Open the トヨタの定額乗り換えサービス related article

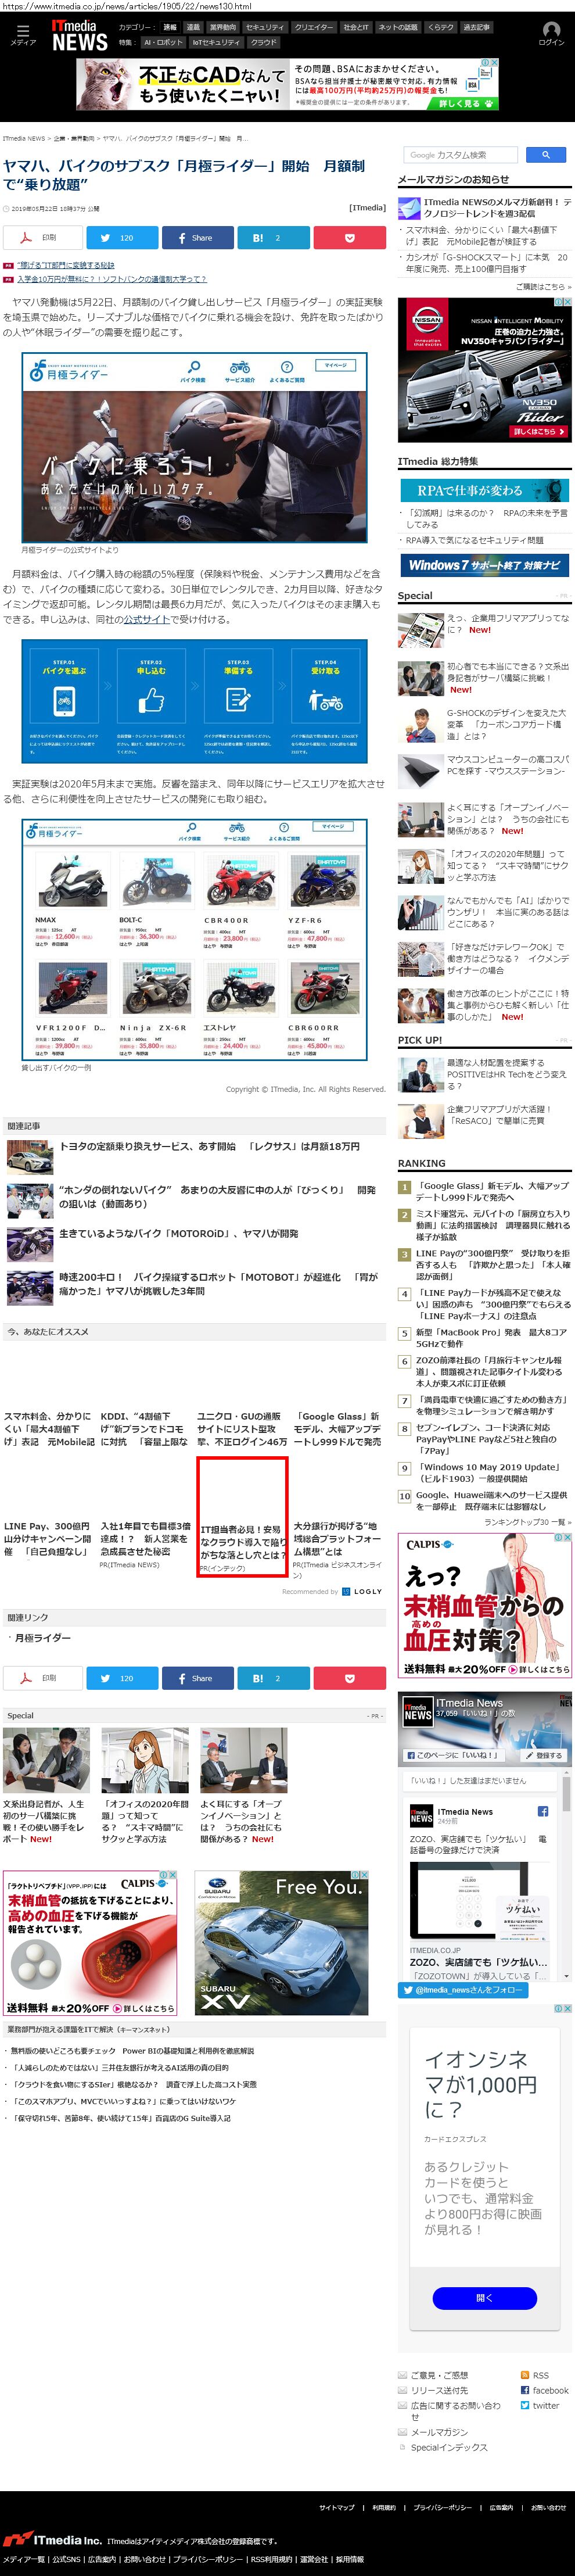[209, 1147]
